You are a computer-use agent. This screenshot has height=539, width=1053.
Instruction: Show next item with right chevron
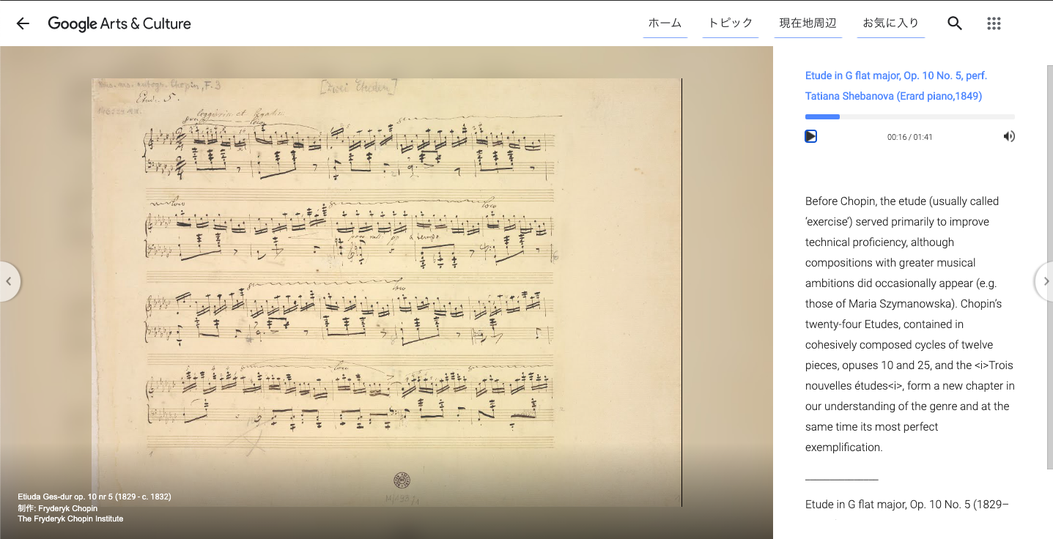pos(1045,281)
